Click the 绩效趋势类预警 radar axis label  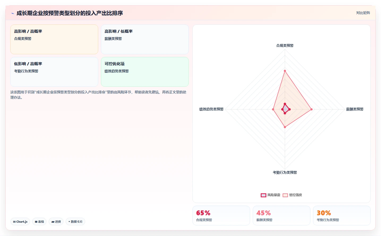pos(211,109)
